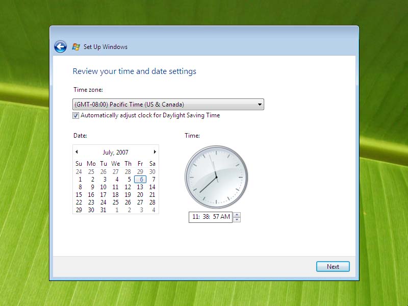
Task: Select July 6 in the calendar
Action: pyautogui.click(x=140, y=180)
